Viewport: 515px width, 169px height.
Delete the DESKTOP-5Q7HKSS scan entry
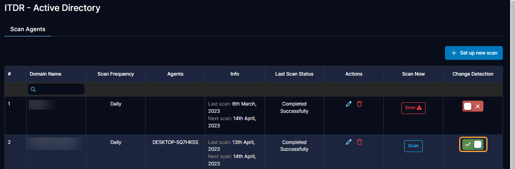(359, 142)
